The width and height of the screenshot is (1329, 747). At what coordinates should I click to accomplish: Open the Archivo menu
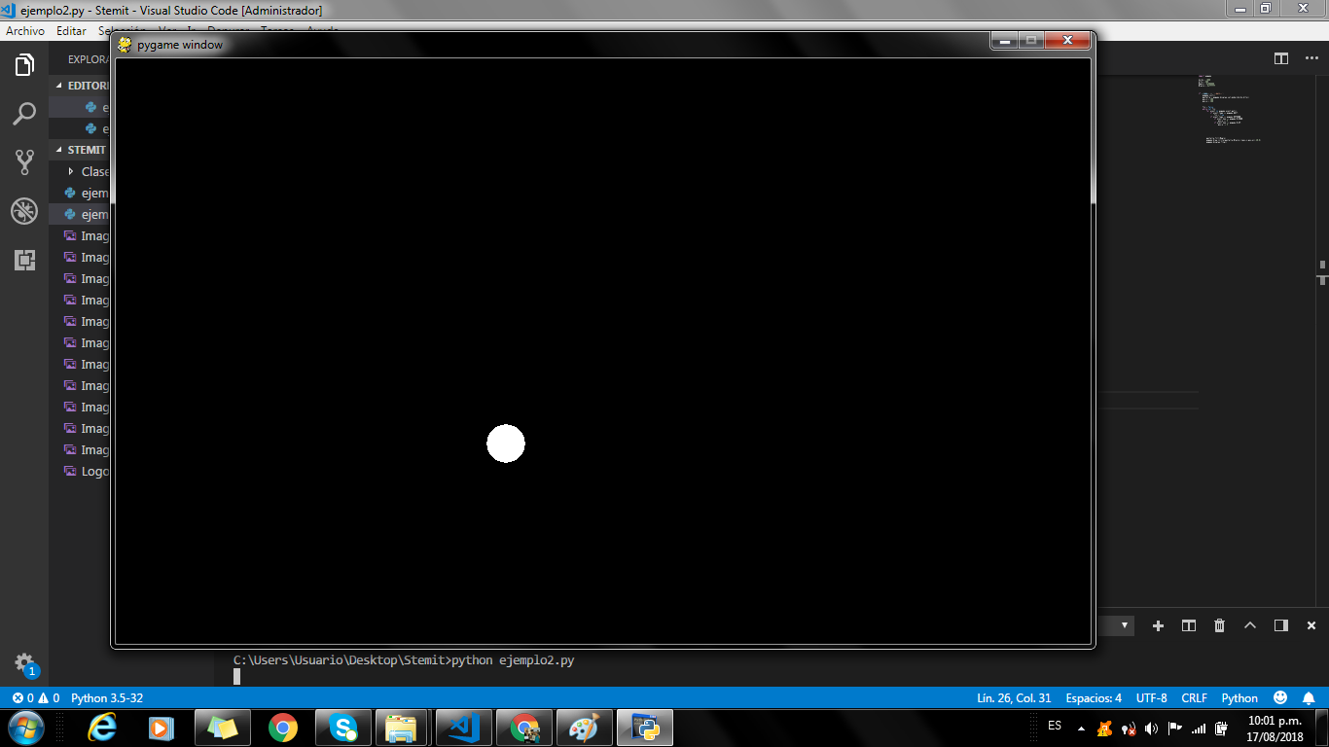25,31
